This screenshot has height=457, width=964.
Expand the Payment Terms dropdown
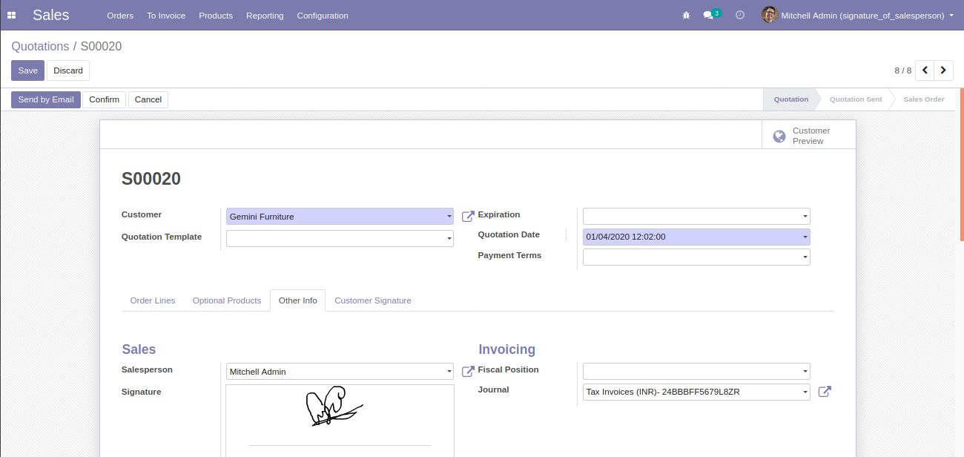click(x=696, y=257)
